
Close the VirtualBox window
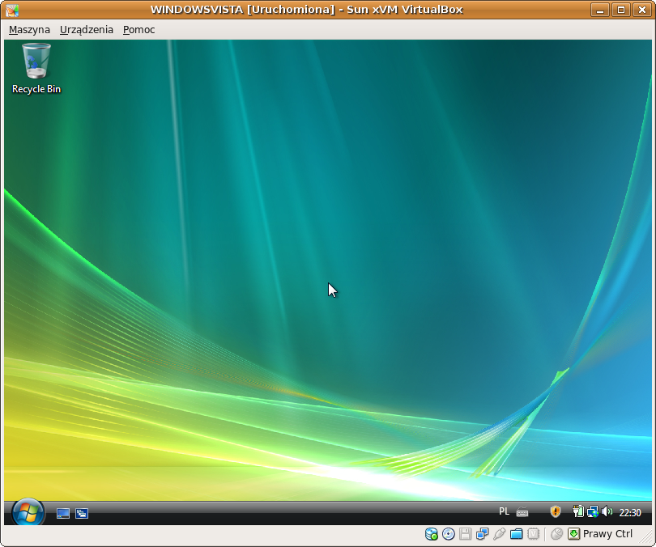tap(642, 10)
